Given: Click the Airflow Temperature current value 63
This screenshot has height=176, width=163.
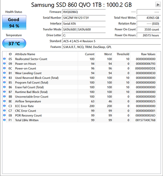Looking at the screenshot, I should coord(93,101).
